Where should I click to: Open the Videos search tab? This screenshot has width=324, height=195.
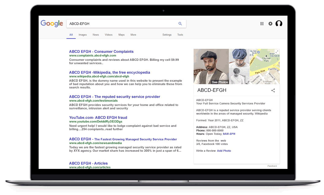point(109,35)
